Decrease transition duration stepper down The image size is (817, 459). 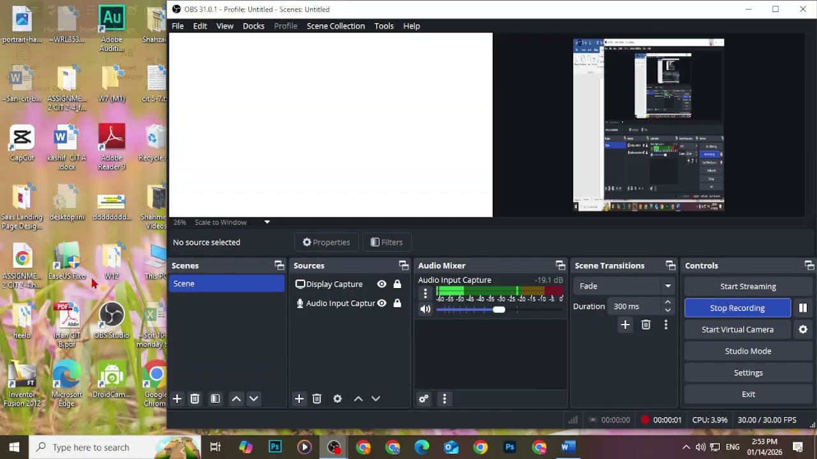tap(668, 310)
